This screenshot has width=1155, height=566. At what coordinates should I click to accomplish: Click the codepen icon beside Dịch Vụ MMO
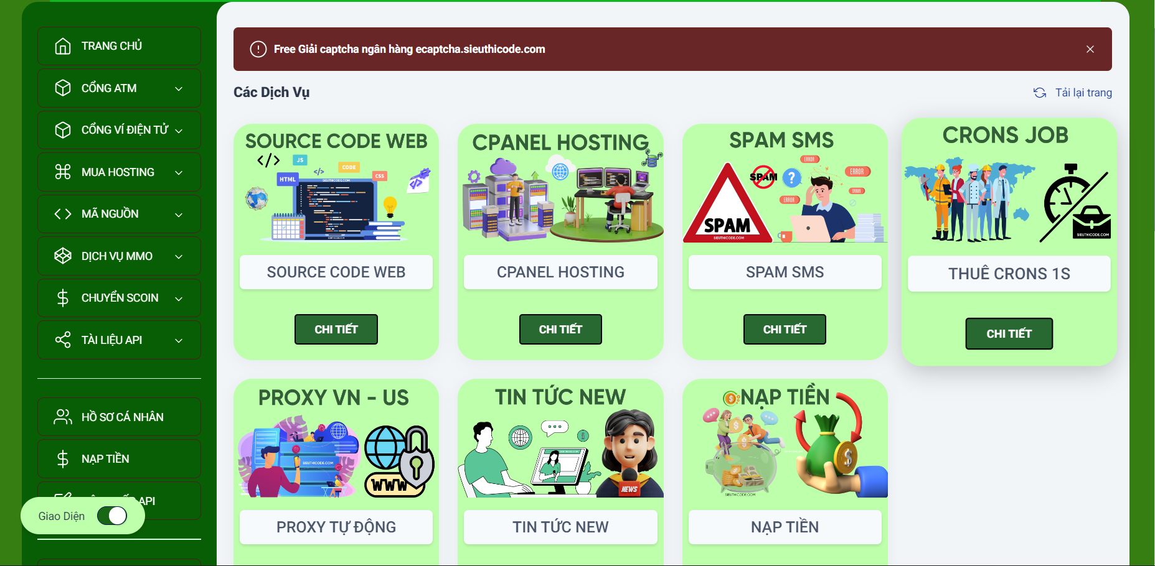(63, 256)
